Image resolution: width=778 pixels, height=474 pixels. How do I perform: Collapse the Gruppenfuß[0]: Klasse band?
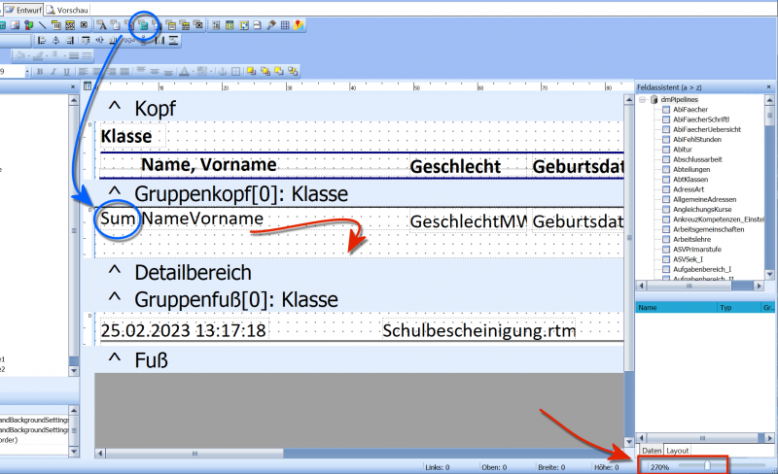tap(115, 298)
